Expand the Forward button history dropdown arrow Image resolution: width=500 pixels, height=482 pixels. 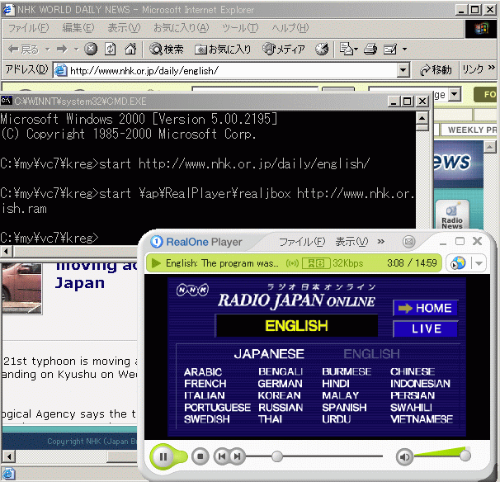pyautogui.click(x=76, y=50)
